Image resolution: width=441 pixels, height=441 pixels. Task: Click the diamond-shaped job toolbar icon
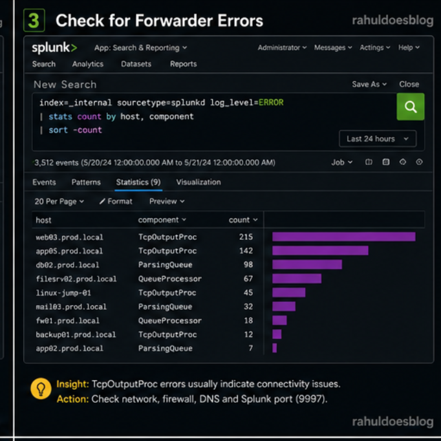pos(403,162)
